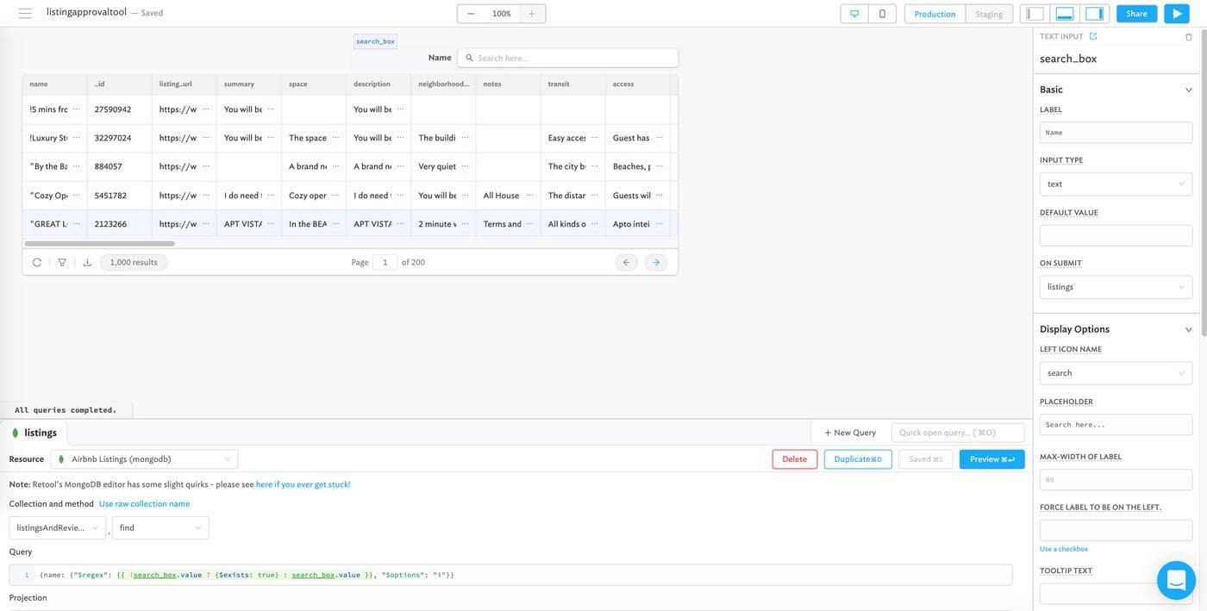The image size is (1207, 611).
Task: Open the On Submit listings dropdown
Action: pyautogui.click(x=1116, y=287)
